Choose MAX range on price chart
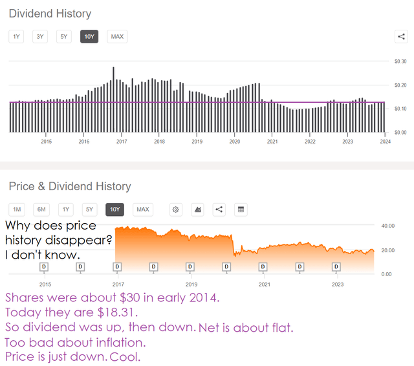 [x=143, y=210]
